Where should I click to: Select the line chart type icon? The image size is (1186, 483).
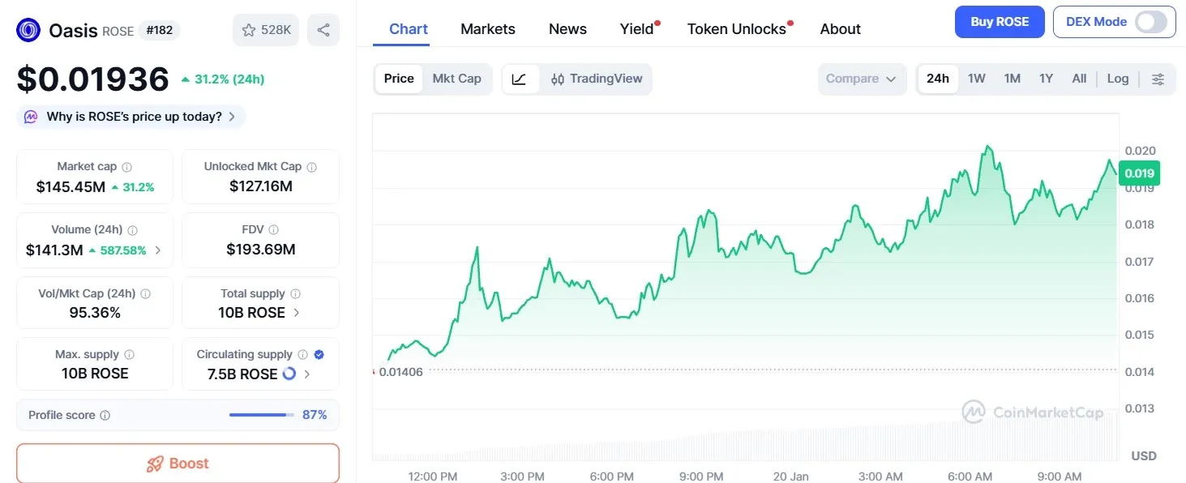tap(518, 79)
